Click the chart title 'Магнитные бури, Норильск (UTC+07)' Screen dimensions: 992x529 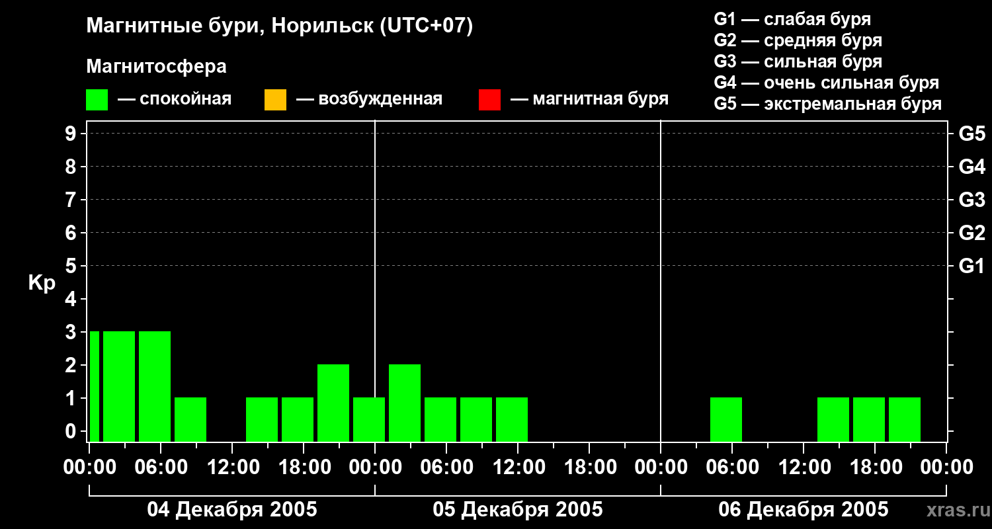[x=280, y=27]
